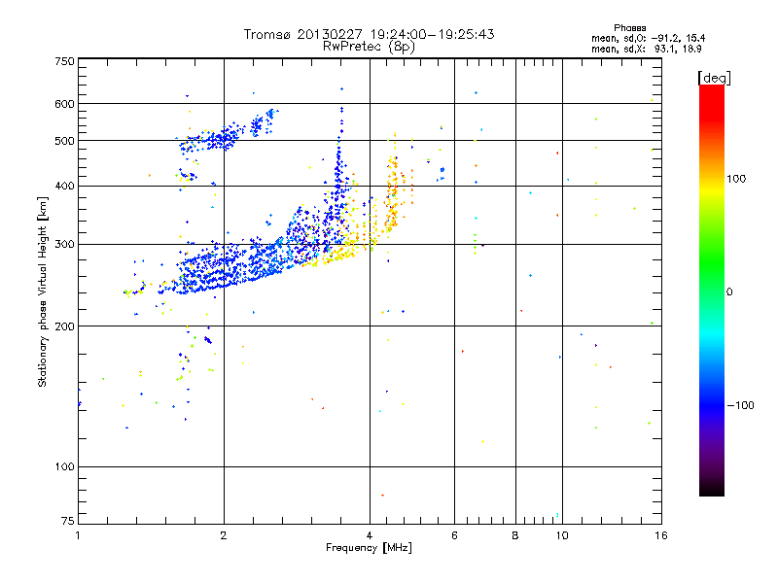Click the y-axis '500' tick label
The height and width of the screenshot is (583, 778).
(x=64, y=141)
